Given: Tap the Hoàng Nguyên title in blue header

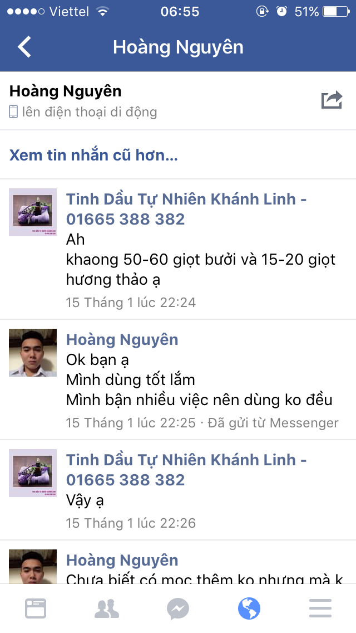Looking at the screenshot, I should pos(178,47).
